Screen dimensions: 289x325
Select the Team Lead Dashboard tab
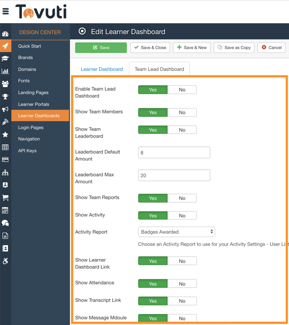tap(159, 69)
